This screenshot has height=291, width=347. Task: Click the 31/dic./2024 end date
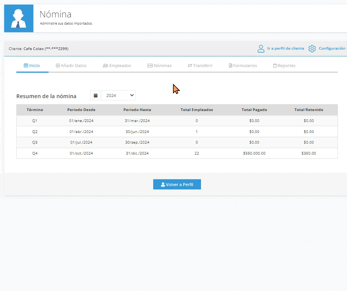(137, 153)
